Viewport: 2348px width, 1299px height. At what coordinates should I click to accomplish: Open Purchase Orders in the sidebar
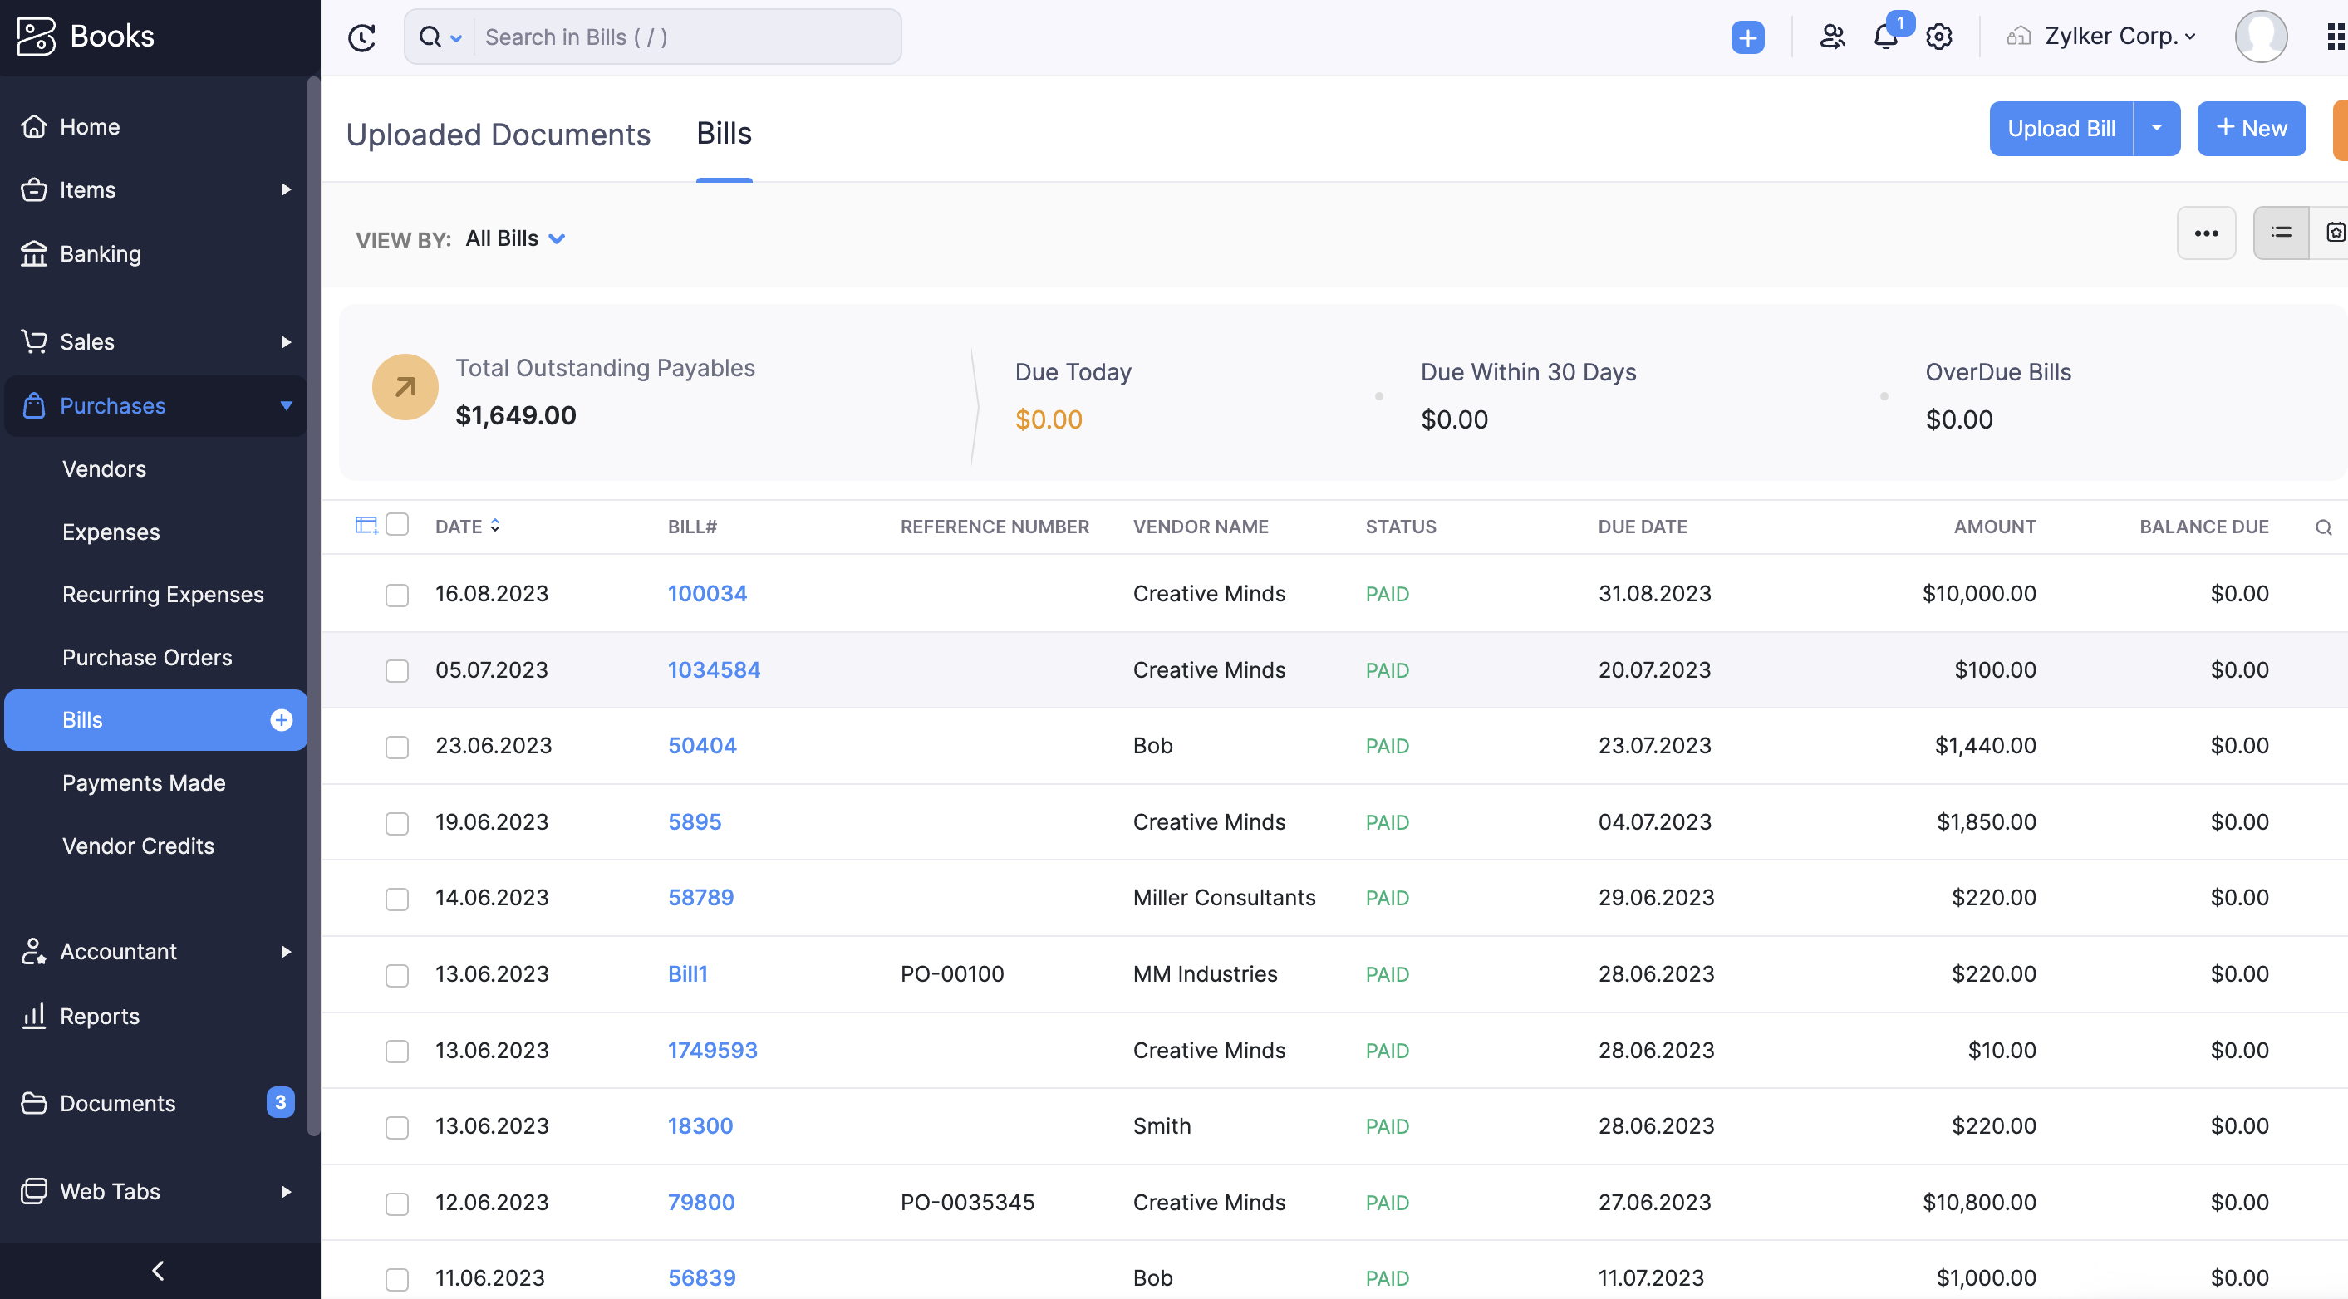147,657
